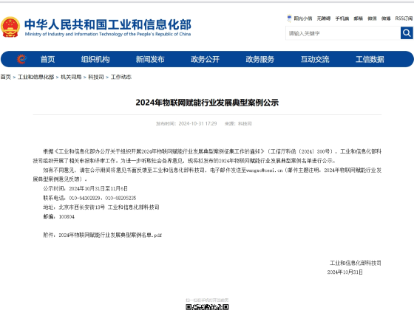Image resolution: width=414 pixels, height=310 pixels.
Task: Click the QR code at page bottom
Action: coord(207,307)
